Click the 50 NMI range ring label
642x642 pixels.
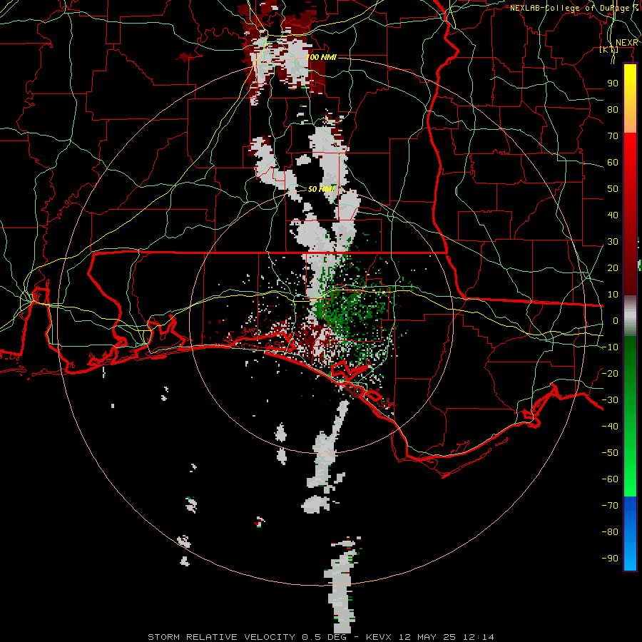coord(322,189)
